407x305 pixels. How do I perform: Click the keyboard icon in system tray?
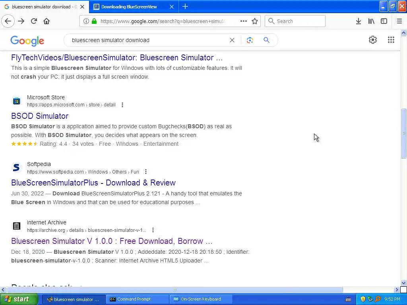348,299
